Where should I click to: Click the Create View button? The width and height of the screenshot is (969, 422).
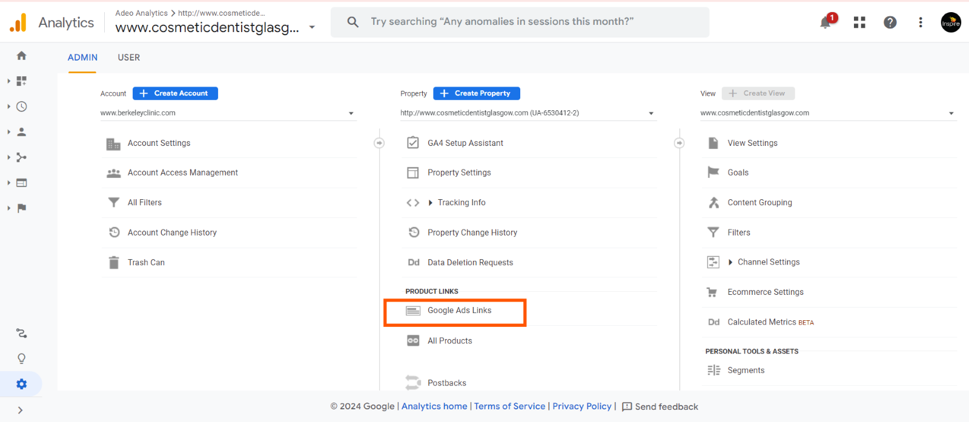758,93
